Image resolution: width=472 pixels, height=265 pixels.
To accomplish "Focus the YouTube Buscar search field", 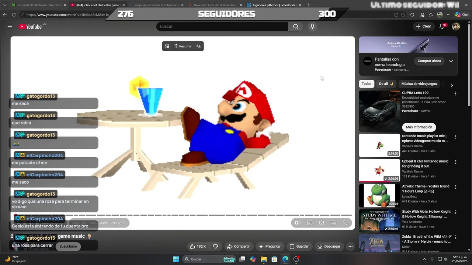I will click(222, 26).
